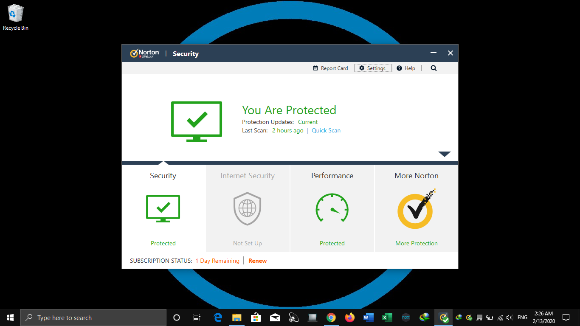
Task: Click the large green protected monitor icon
Action: [197, 121]
